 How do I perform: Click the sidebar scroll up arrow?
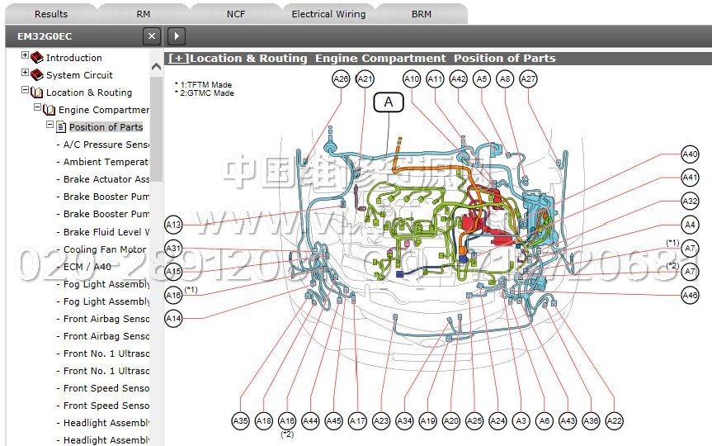[x=157, y=67]
